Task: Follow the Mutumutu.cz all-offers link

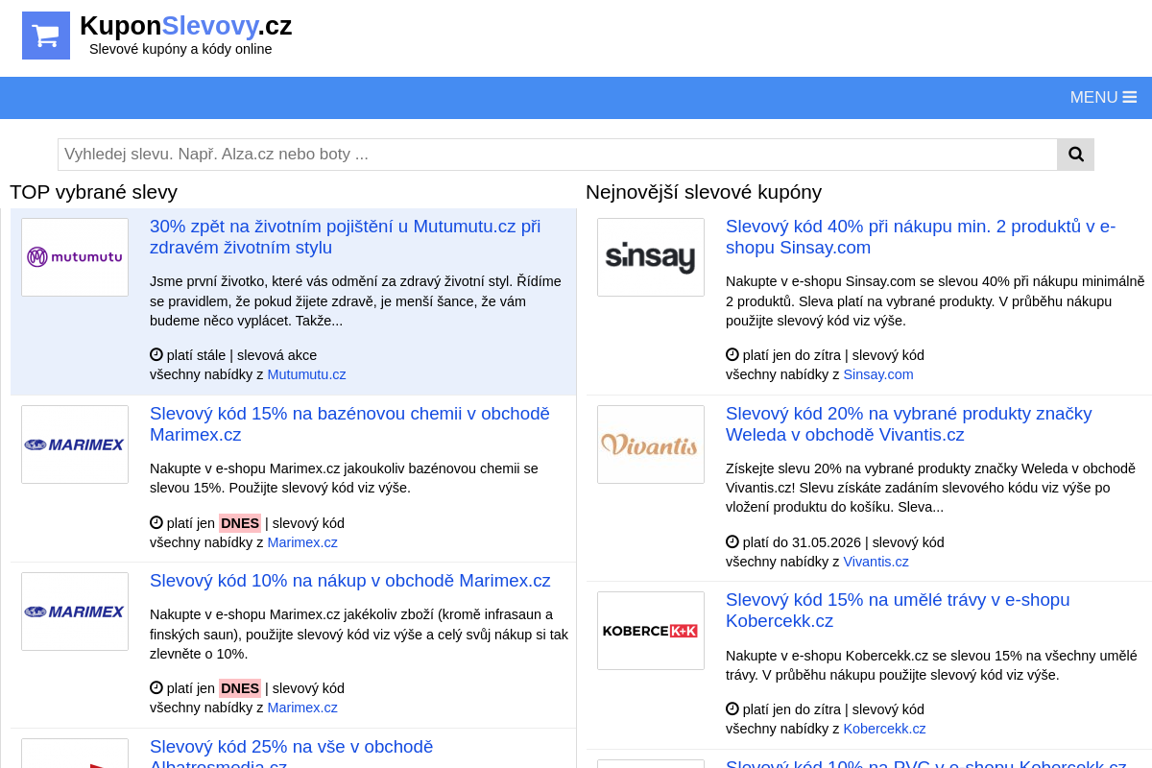Action: [306, 374]
